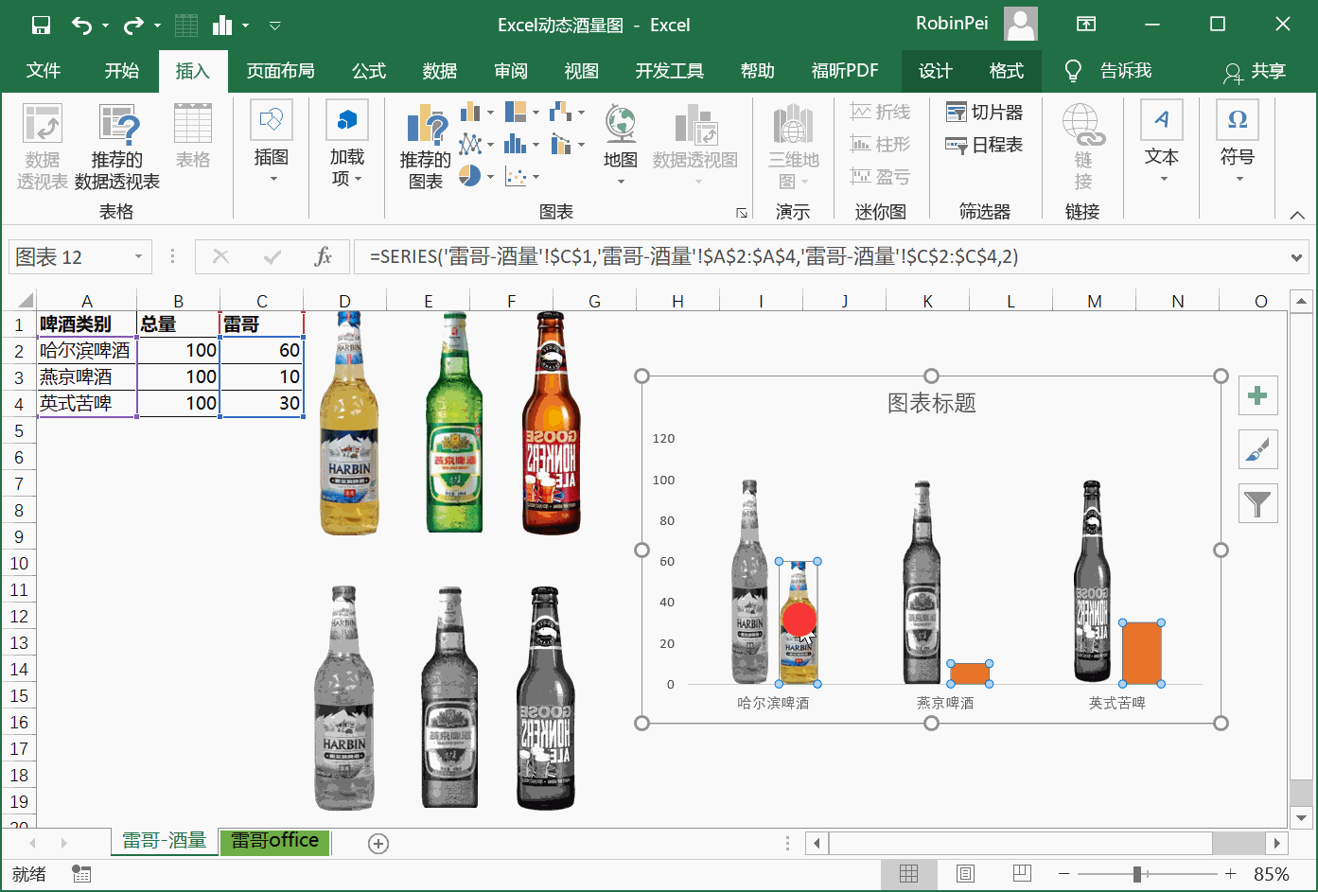This screenshot has height=892, width=1318.
Task: Add a new sheet with plus button
Action: (378, 844)
